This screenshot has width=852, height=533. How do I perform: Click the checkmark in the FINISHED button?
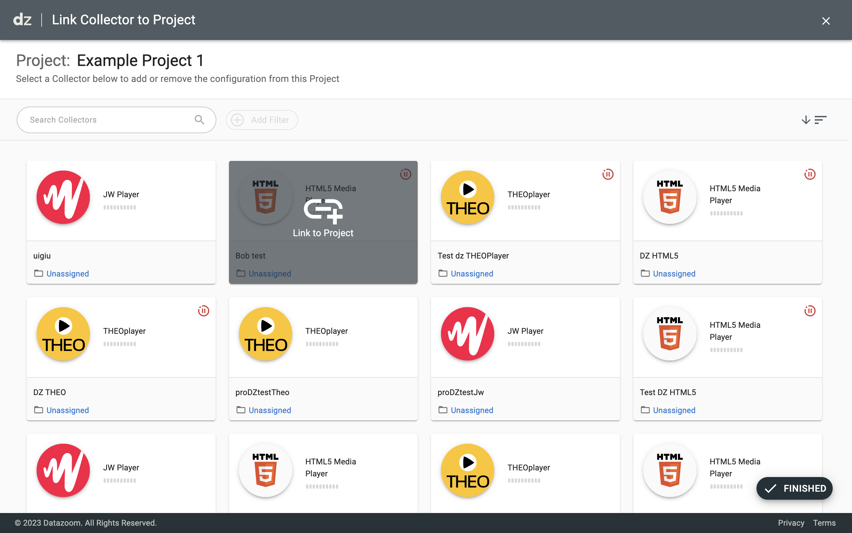(x=770, y=488)
